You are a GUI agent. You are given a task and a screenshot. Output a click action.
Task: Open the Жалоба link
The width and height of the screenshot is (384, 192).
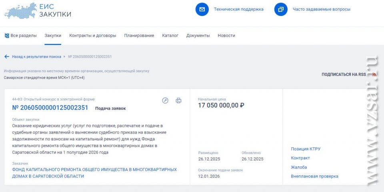pos(298,167)
